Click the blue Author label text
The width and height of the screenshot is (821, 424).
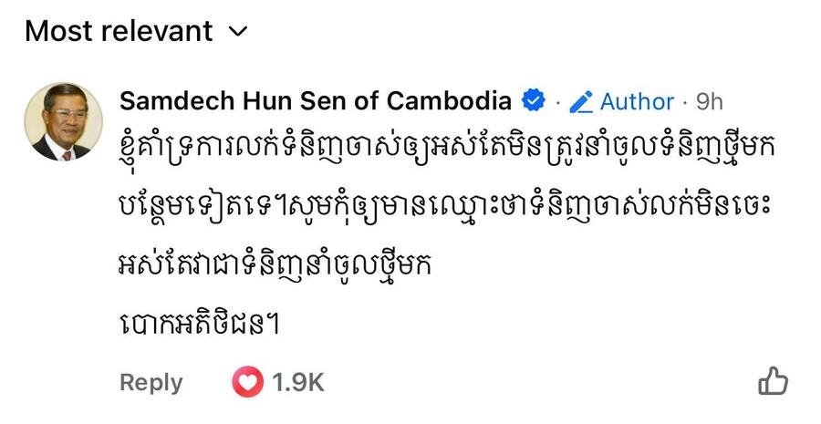pos(637,101)
